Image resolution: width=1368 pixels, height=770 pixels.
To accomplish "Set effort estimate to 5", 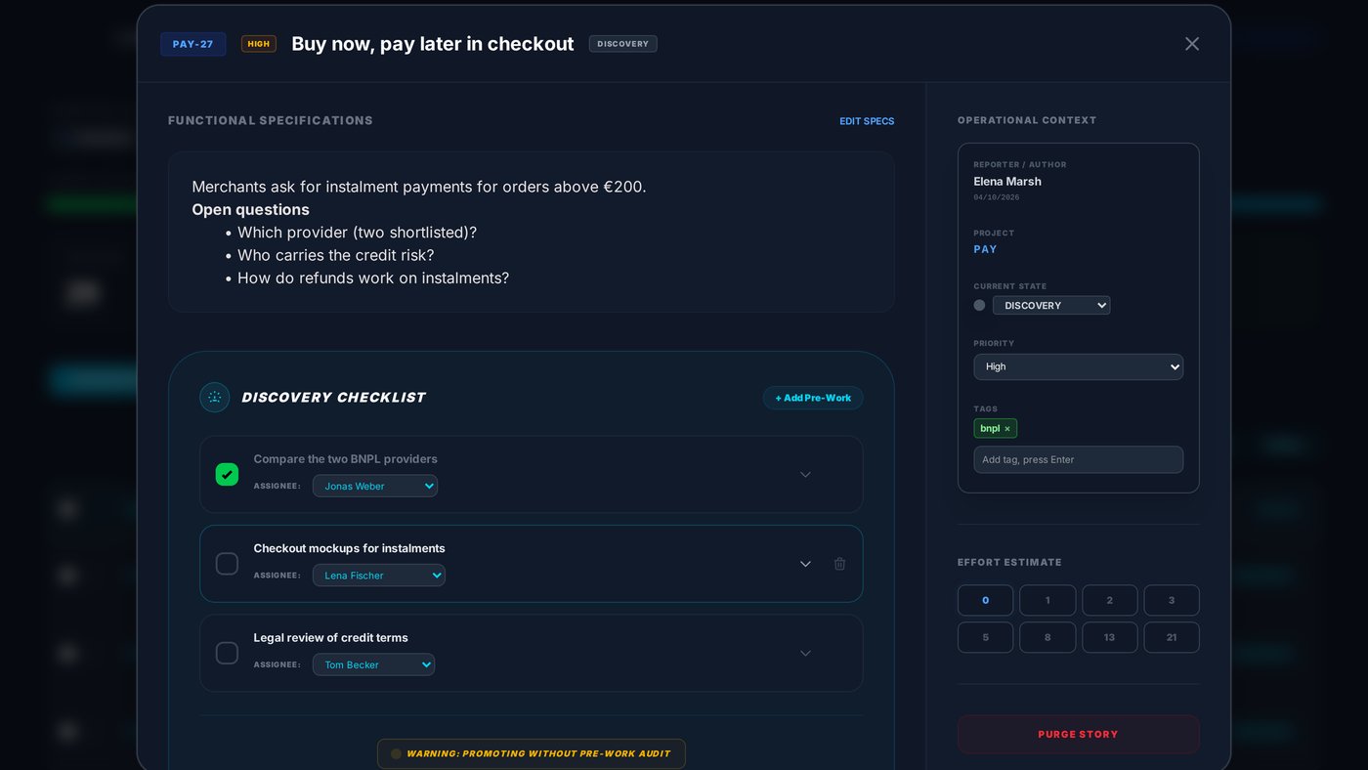I will pyautogui.click(x=985, y=637).
